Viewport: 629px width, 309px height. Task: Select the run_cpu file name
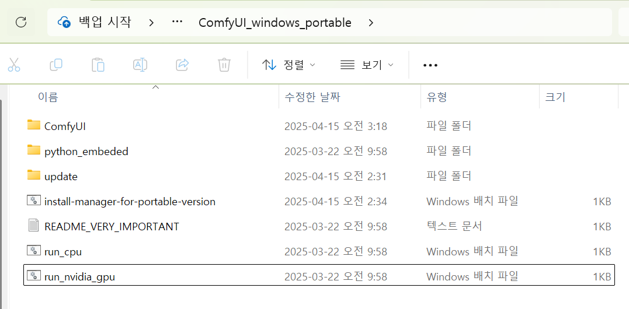[63, 252]
